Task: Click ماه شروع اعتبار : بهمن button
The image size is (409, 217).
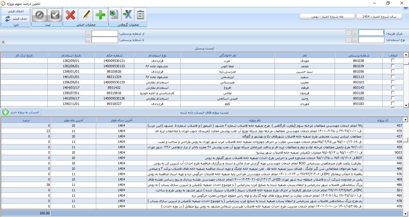Action: tap(327, 16)
